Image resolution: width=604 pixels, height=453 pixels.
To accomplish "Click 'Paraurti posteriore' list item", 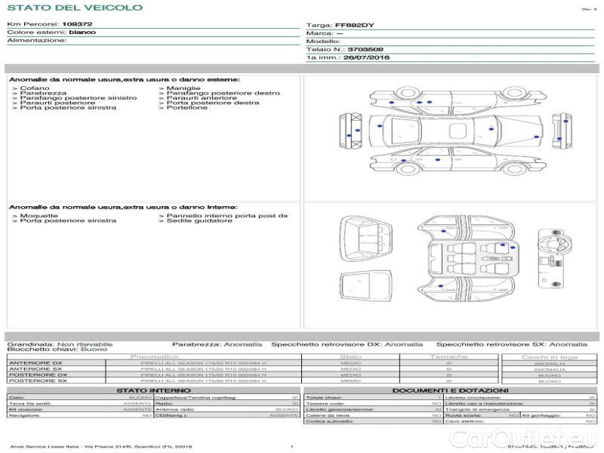I will pyautogui.click(x=57, y=103).
